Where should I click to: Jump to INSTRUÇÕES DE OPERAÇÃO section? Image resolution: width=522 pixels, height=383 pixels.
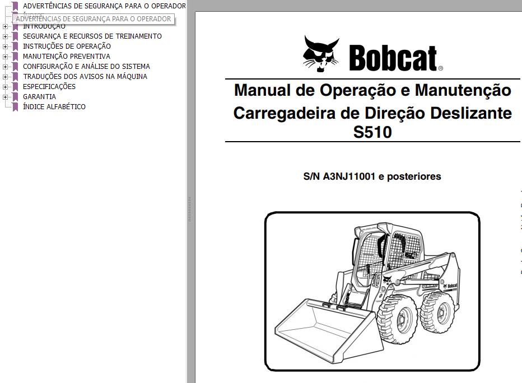(67, 46)
